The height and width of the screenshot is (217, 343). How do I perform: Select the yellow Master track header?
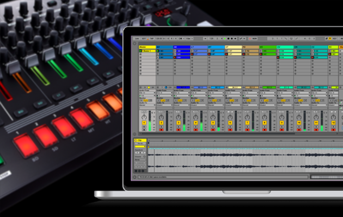pos(147,47)
